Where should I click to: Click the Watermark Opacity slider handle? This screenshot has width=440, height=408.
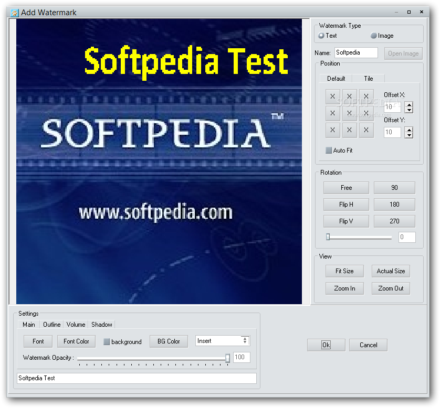pyautogui.click(x=227, y=358)
